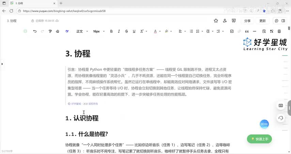The width and height of the screenshot is (291, 154).
Task: Click the blue 00:00 timer button
Action: pyautogui.click(x=264, y=124)
